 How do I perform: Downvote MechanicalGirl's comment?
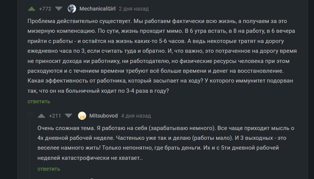pyautogui.click(x=59, y=8)
